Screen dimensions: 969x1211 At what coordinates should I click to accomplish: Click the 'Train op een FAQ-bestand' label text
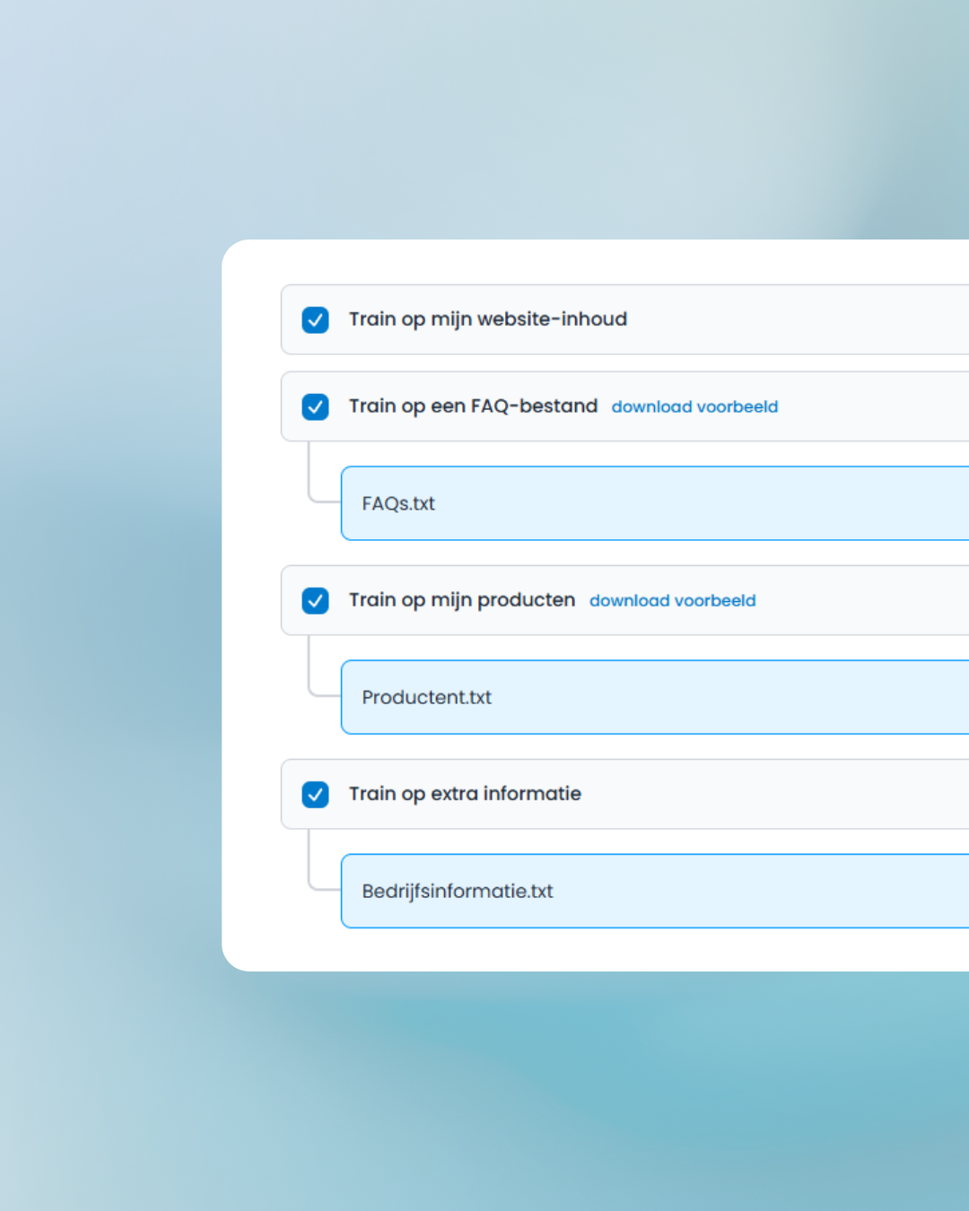tap(473, 406)
